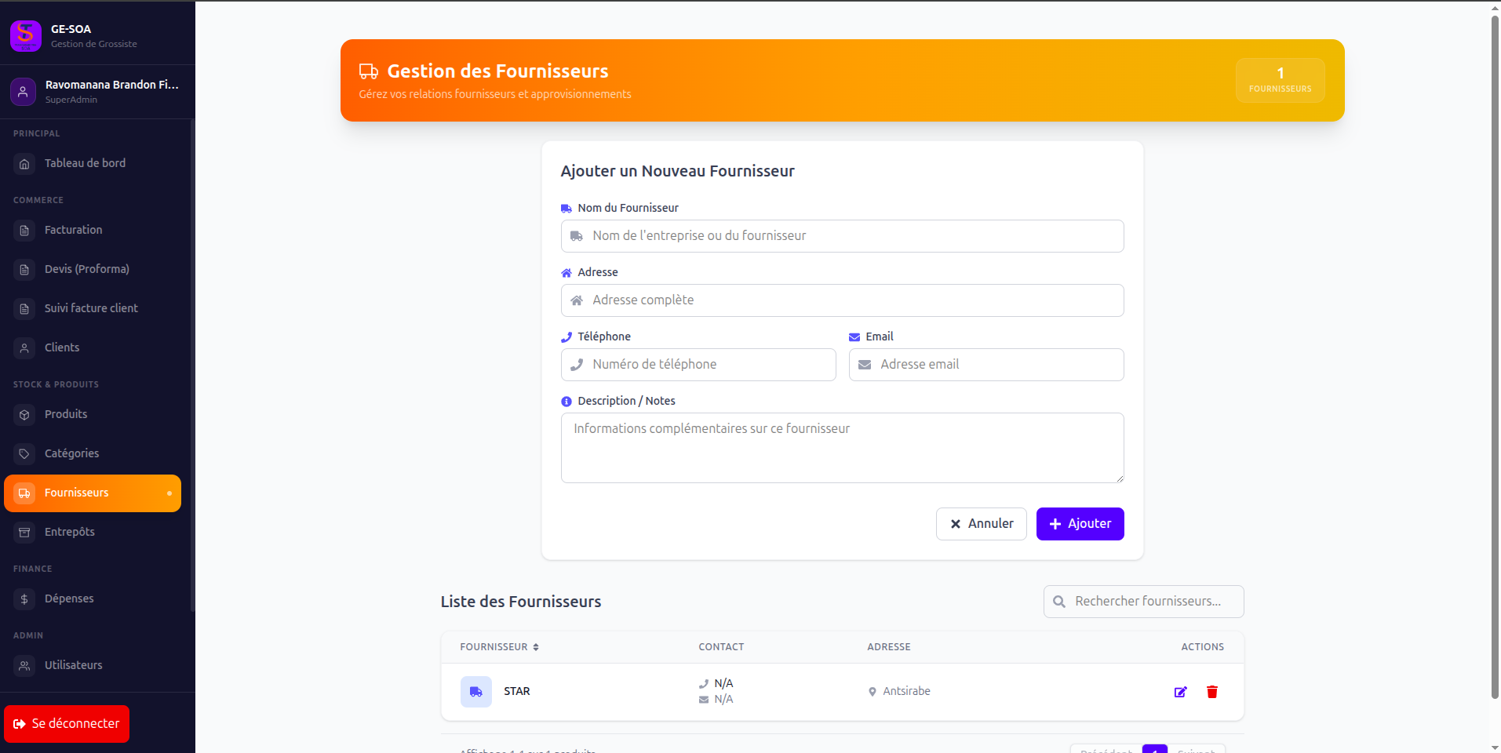Click the Produits box icon

click(x=24, y=415)
